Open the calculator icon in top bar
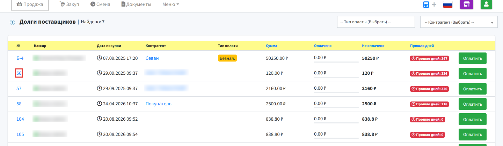Screen dimensions: 503x146 point(426,5)
